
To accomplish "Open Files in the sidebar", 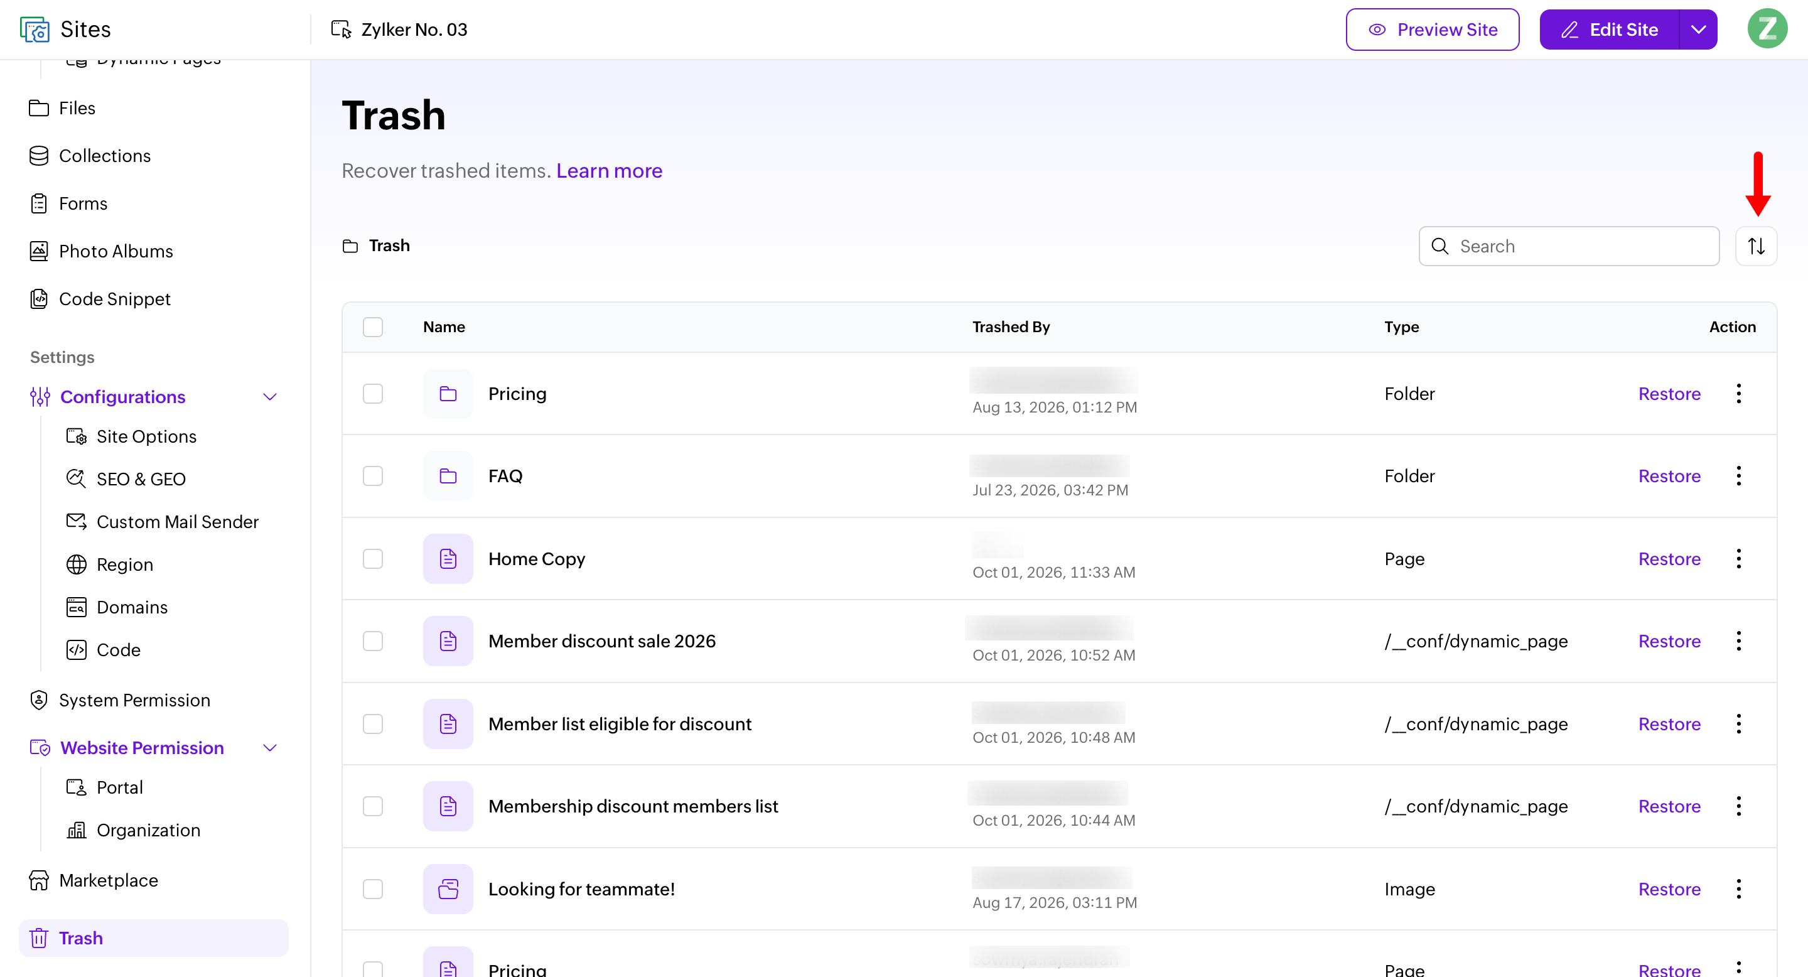I will click(x=77, y=108).
